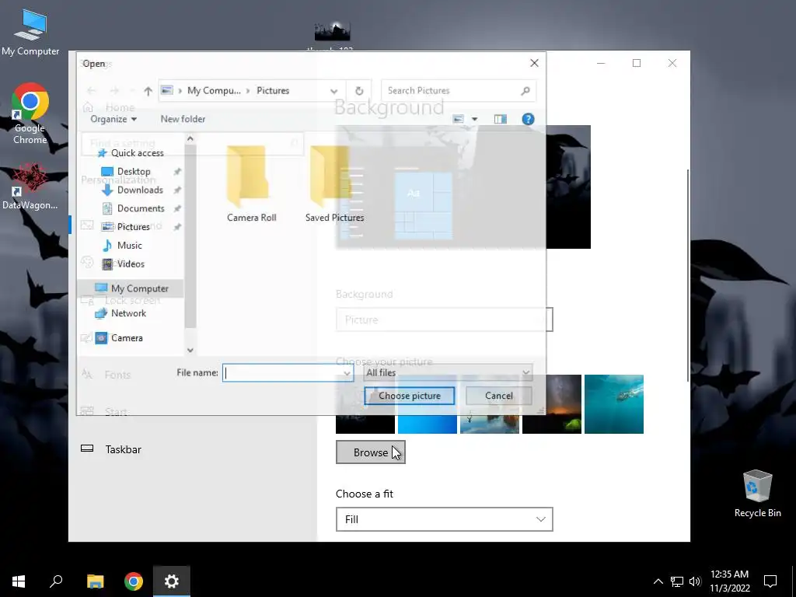
Task: Open the File name dropdown arrow
Action: [347, 373]
